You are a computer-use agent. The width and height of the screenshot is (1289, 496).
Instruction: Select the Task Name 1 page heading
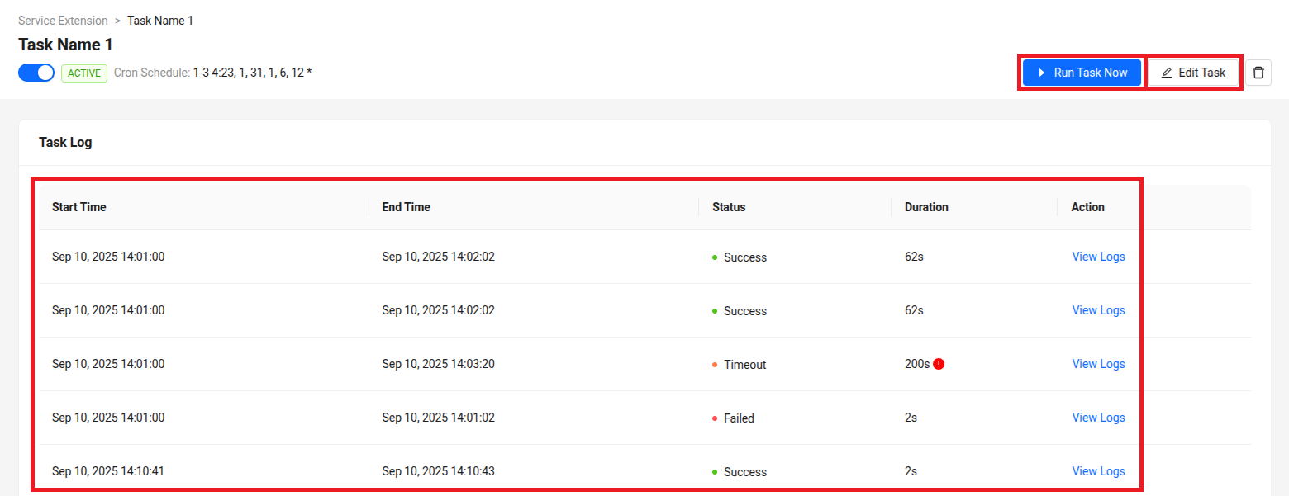point(65,45)
